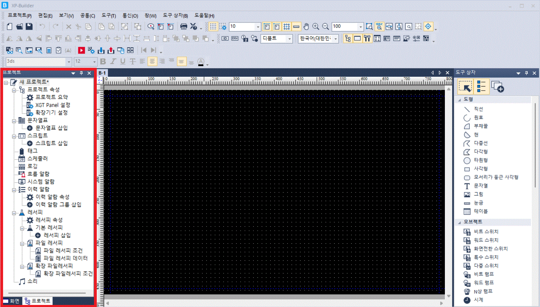Image resolution: width=540 pixels, height=307 pixels.
Task: Open XGT Panel 설정 in the tree
Action: [x=53, y=105]
